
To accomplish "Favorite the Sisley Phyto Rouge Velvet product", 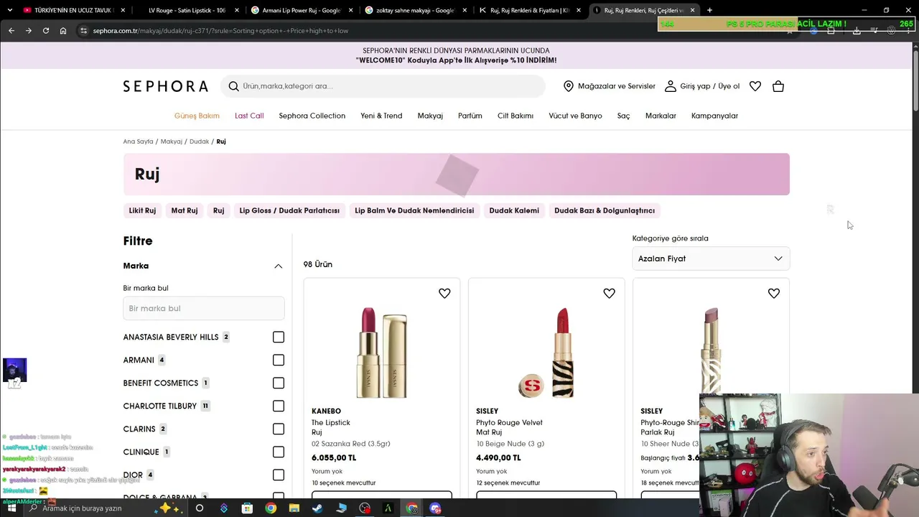I will 609,293.
